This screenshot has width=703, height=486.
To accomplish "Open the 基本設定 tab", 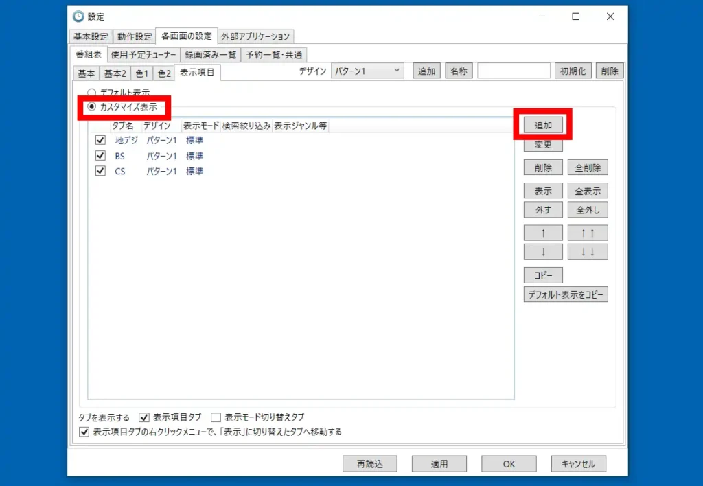I will 91,36.
